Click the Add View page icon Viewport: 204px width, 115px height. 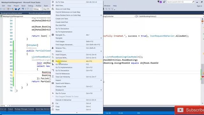(53, 5)
